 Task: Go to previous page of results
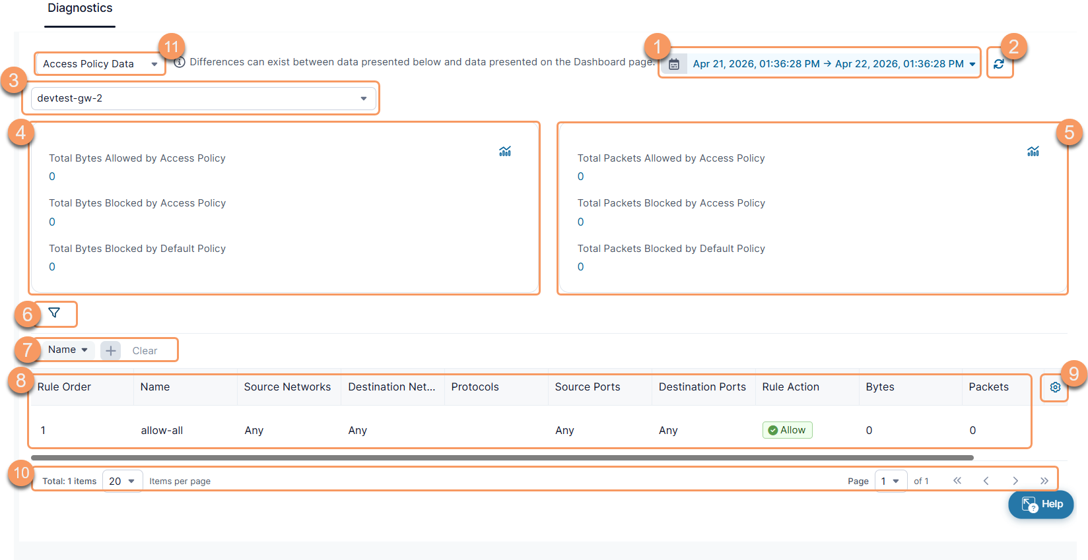click(x=986, y=481)
